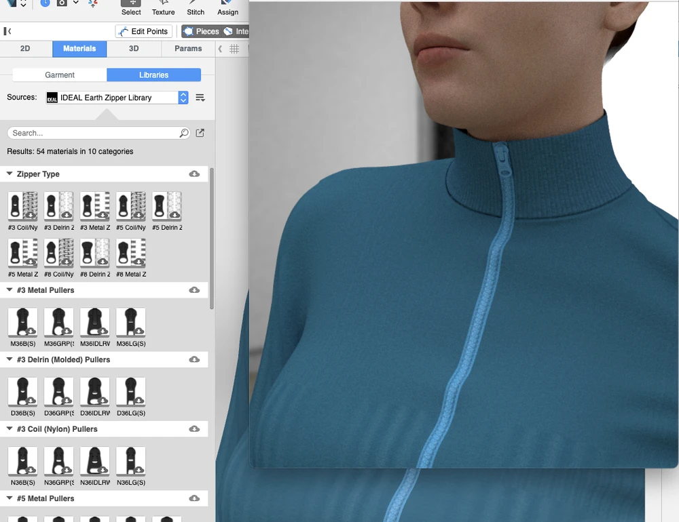Switch to the Garment materials view

click(x=60, y=75)
